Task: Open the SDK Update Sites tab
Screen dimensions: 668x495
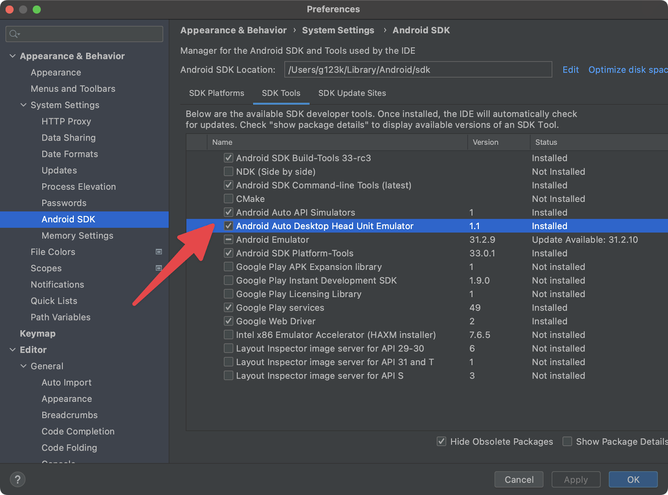Action: 352,93
